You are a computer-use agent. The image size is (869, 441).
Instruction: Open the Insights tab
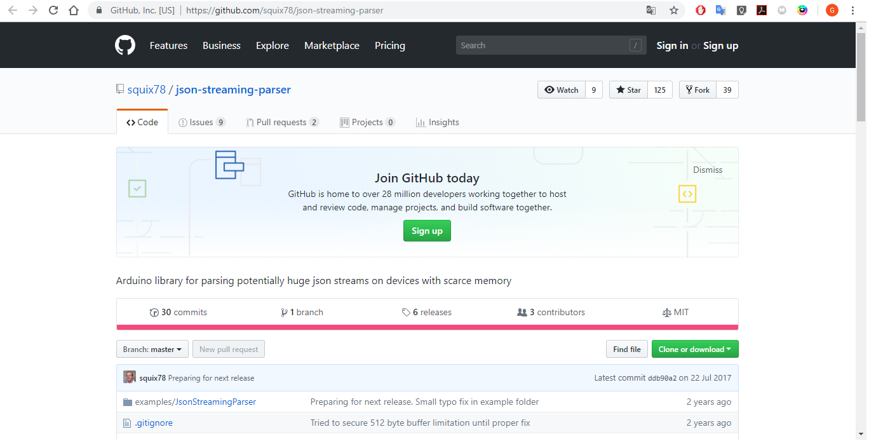point(438,122)
